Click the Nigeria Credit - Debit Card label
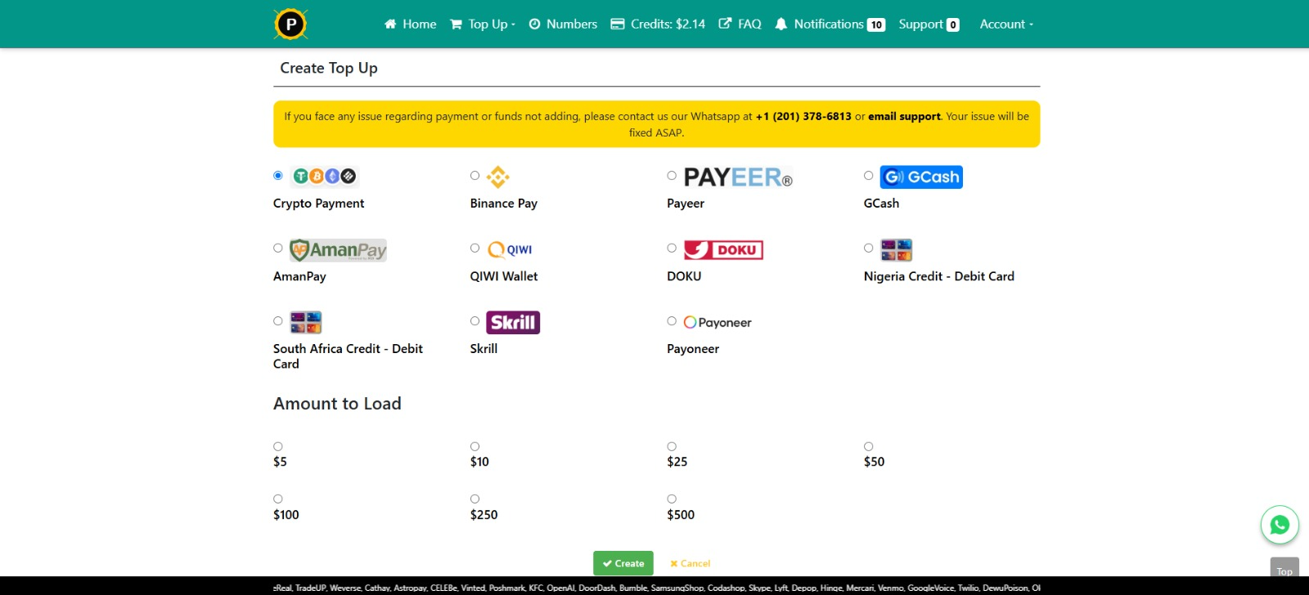1309x595 pixels. [x=938, y=276]
